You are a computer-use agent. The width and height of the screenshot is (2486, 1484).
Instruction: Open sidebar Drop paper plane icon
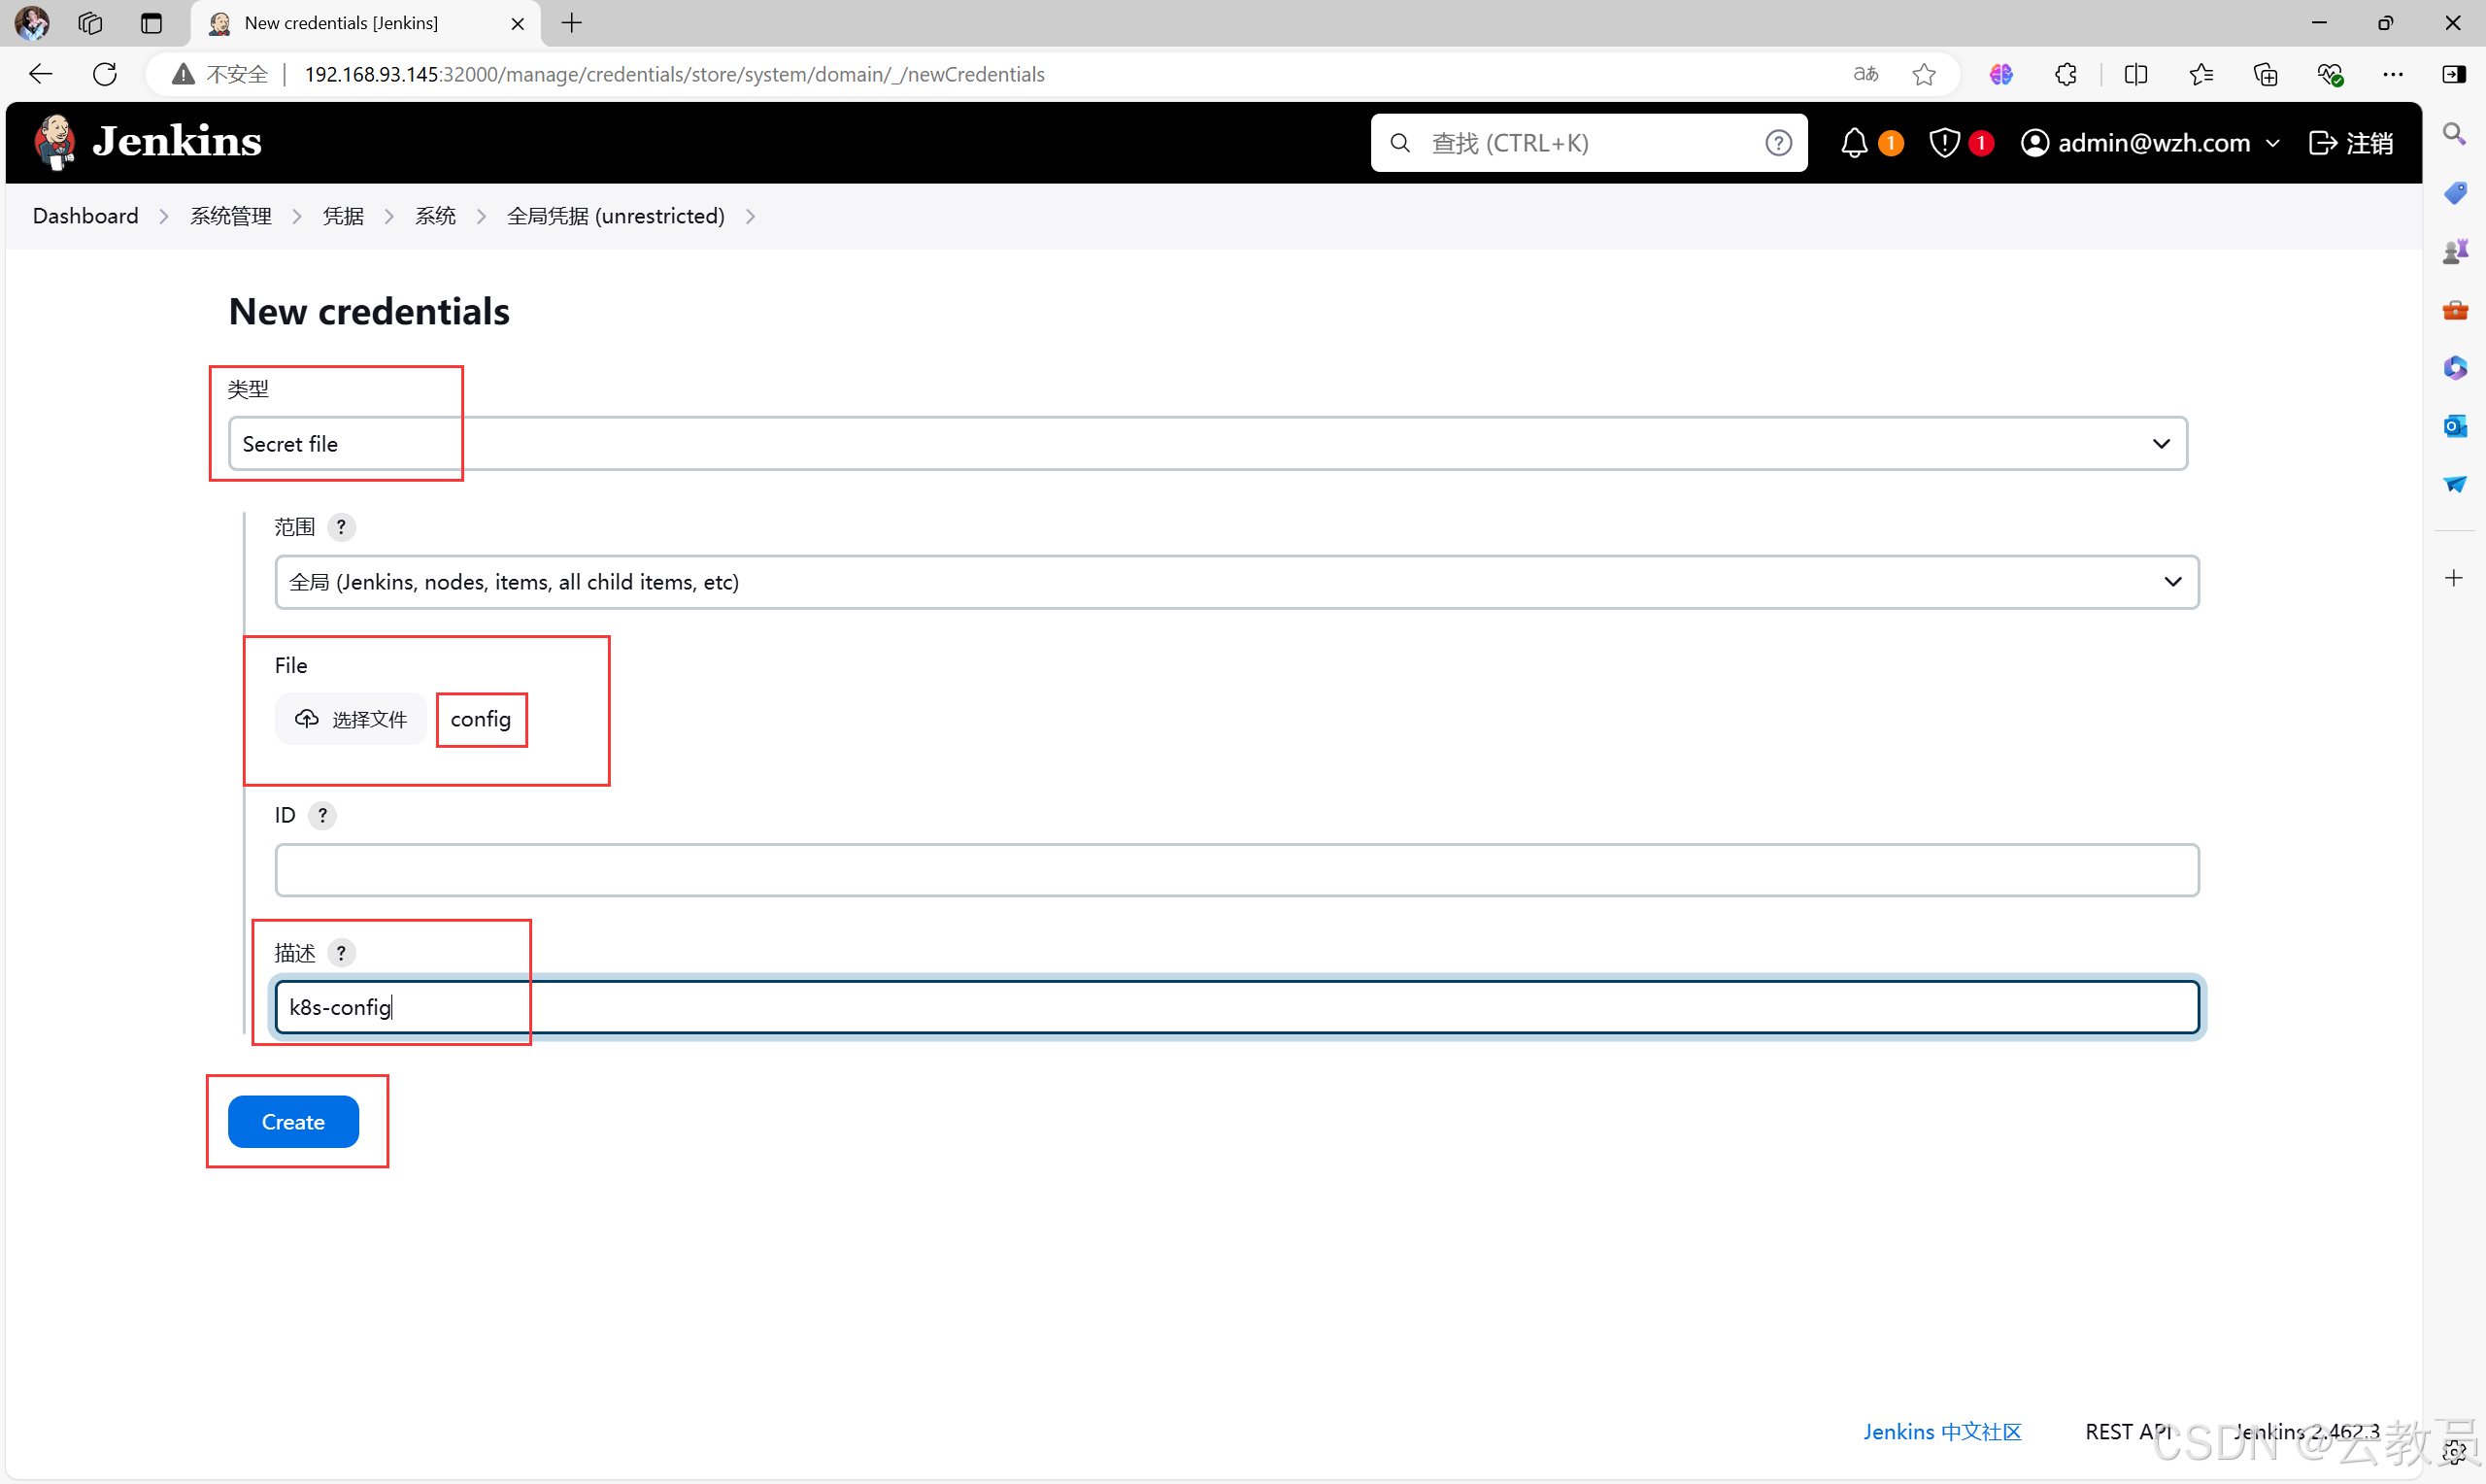point(2455,485)
